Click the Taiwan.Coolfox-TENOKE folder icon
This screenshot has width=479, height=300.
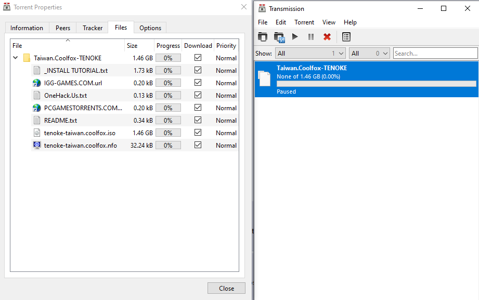coord(27,58)
